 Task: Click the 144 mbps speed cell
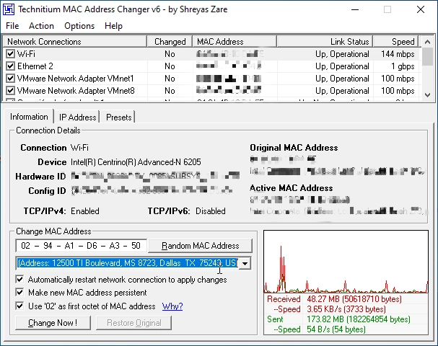[398, 53]
